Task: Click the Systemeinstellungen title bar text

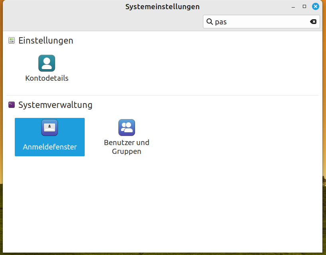Action: pyautogui.click(x=162, y=6)
